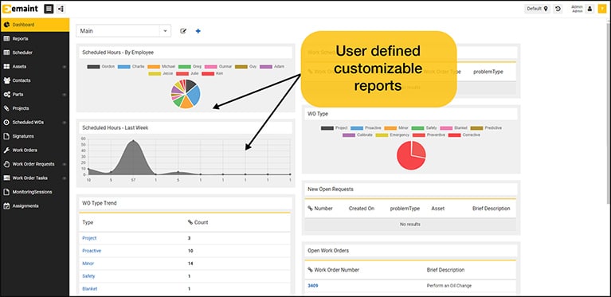Toggle Predictive legend in WO Type chart
This screenshot has width=611, height=297.
(x=486, y=127)
